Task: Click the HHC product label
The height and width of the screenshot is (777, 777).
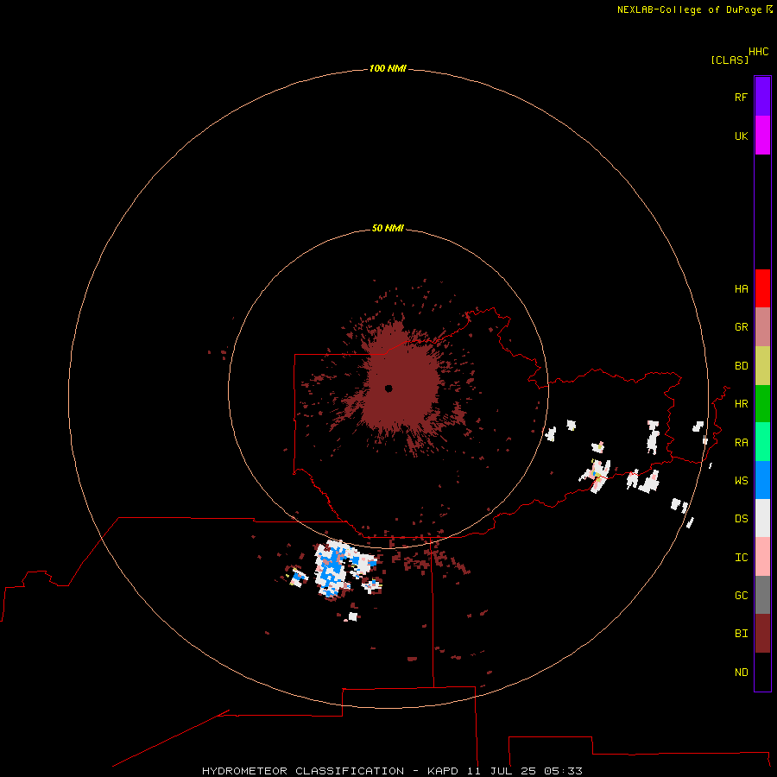Action: (x=759, y=52)
